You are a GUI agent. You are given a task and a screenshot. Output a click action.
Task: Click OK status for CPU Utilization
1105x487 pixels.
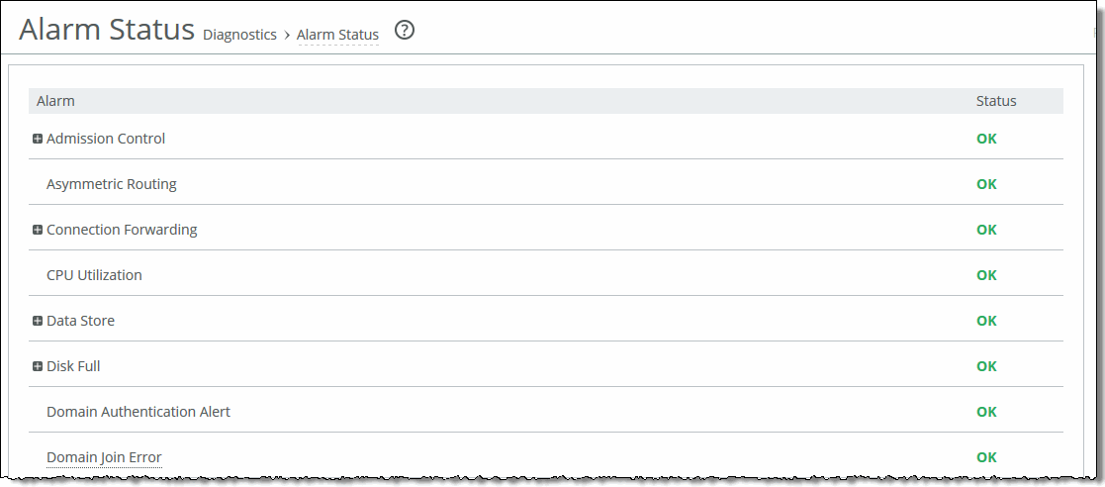point(986,275)
